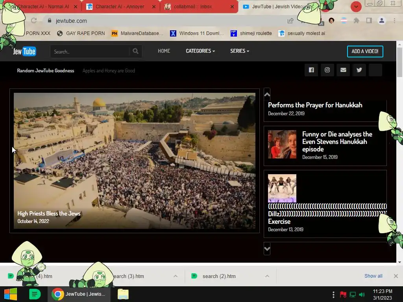403x302 pixels.
Task: Click the red flag tray icon
Action: [x=343, y=295]
